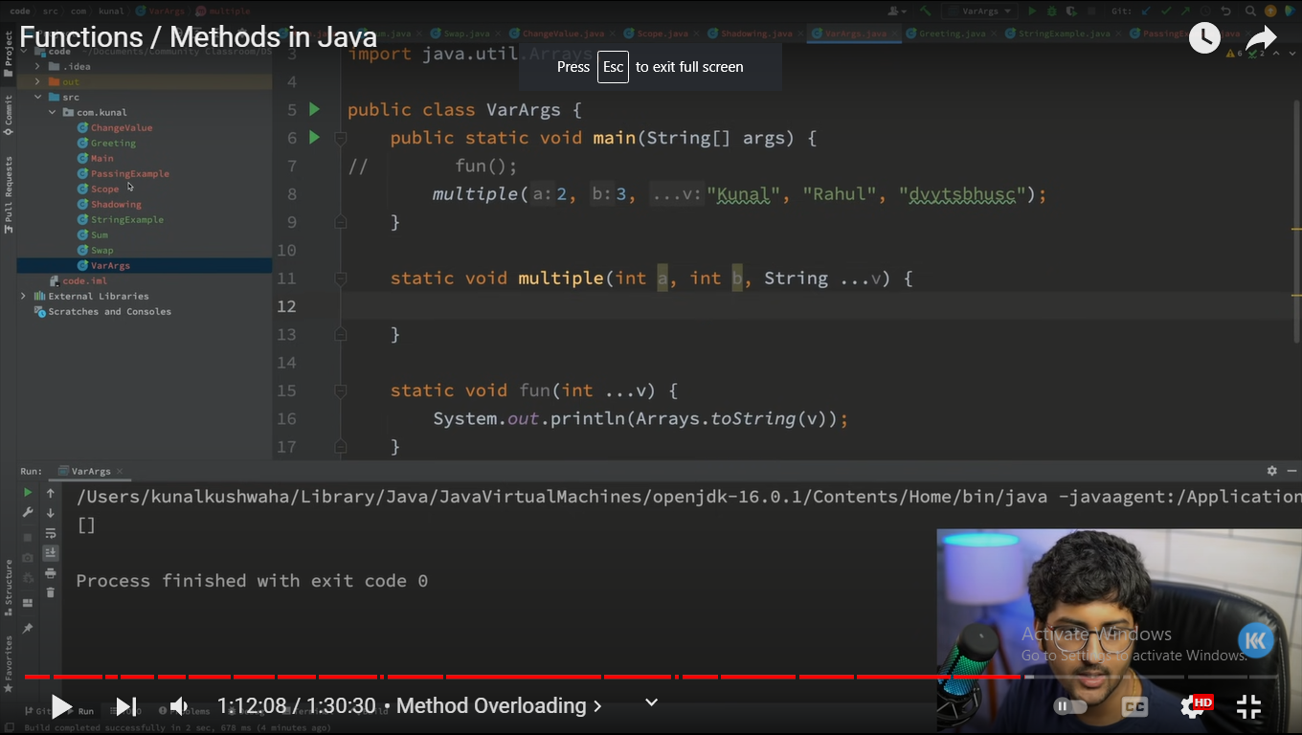Click the Watch later clock icon

click(x=1204, y=37)
